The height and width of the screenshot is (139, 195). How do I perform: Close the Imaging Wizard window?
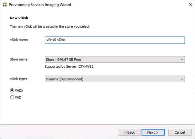pos(189,5)
